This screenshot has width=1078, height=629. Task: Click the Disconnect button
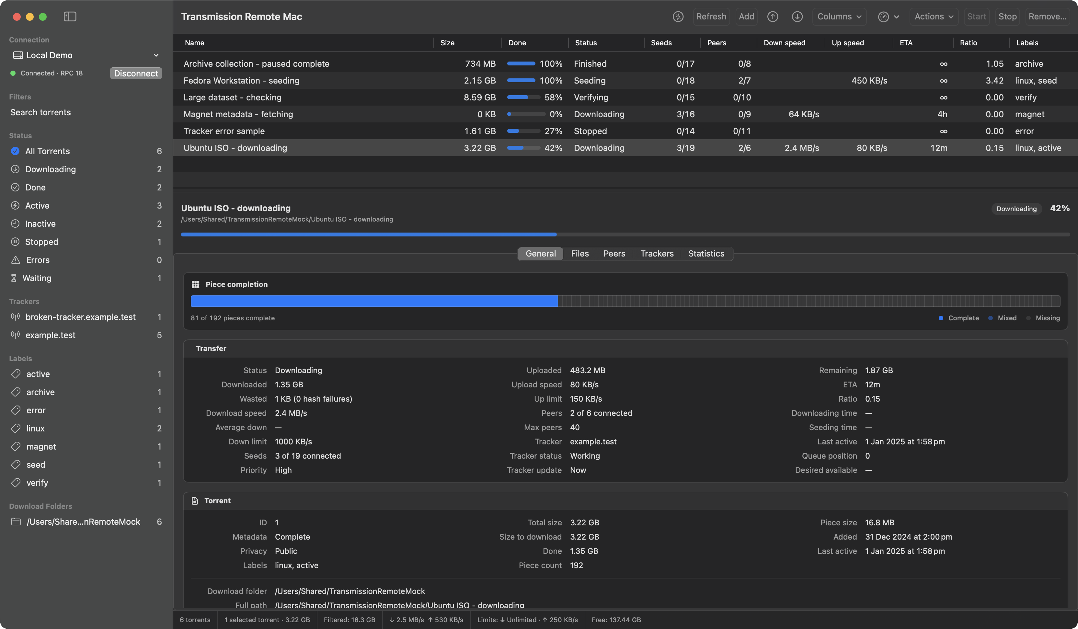tap(136, 73)
